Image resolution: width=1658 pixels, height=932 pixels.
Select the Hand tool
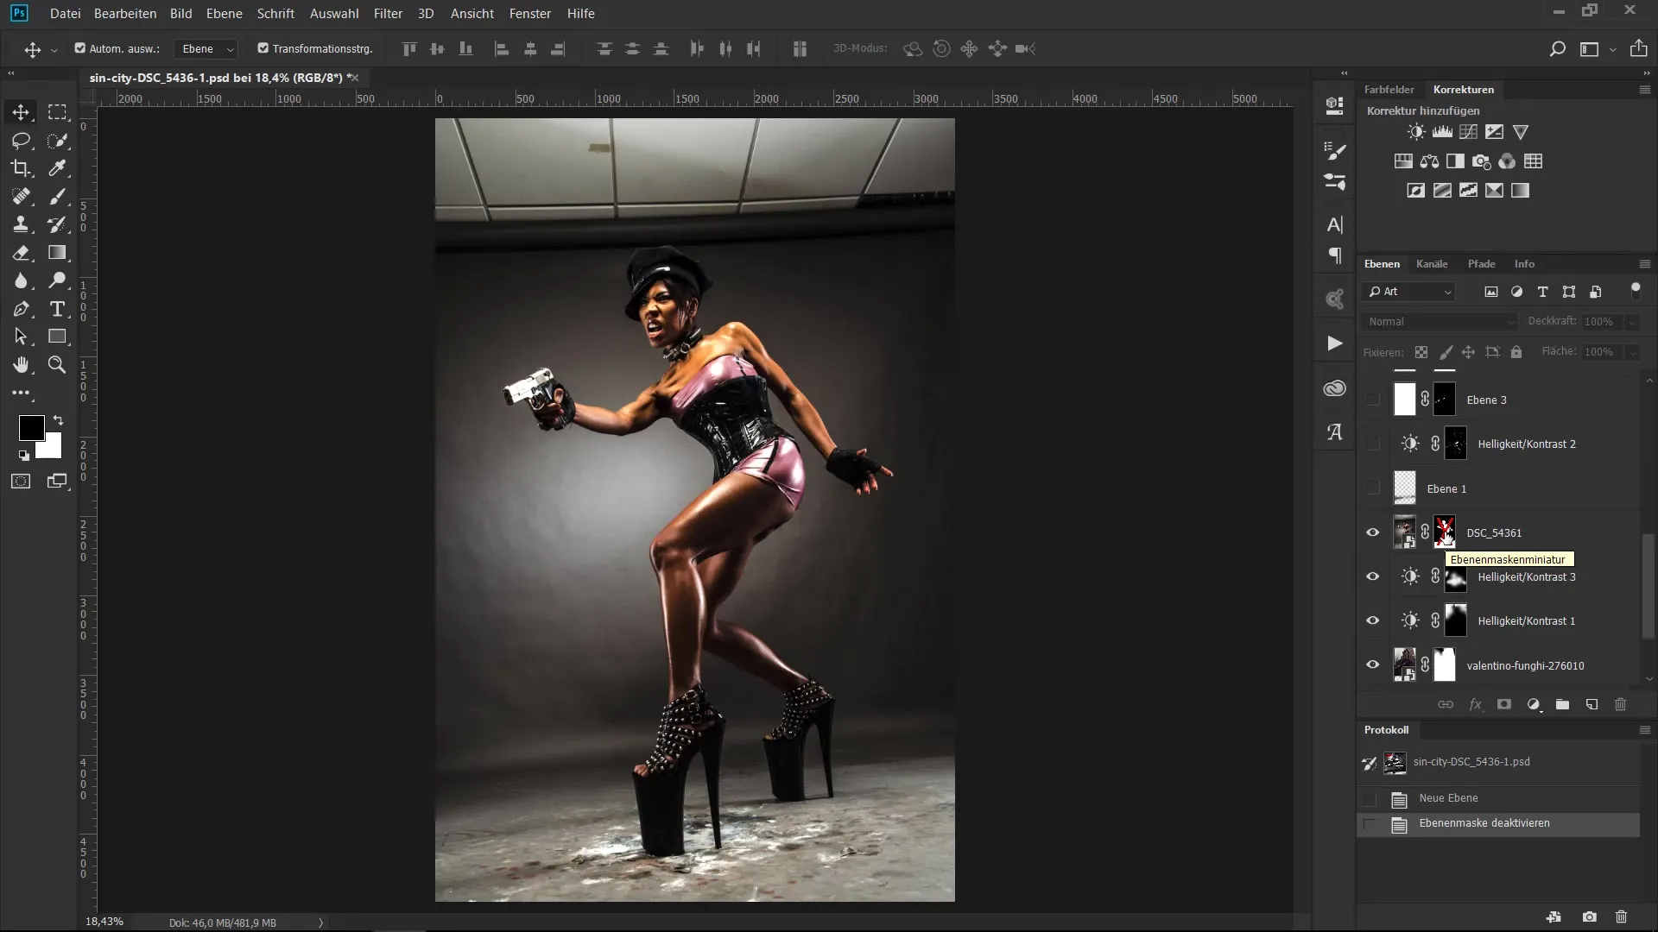21,365
